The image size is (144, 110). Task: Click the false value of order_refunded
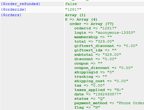[71, 4]
